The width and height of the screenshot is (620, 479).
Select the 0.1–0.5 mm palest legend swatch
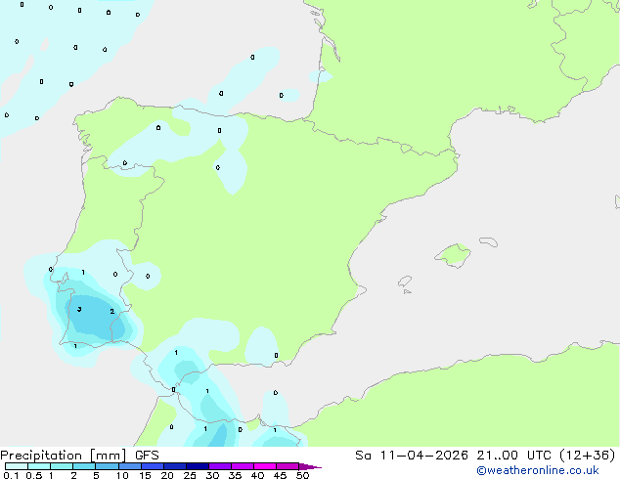pos(17,466)
